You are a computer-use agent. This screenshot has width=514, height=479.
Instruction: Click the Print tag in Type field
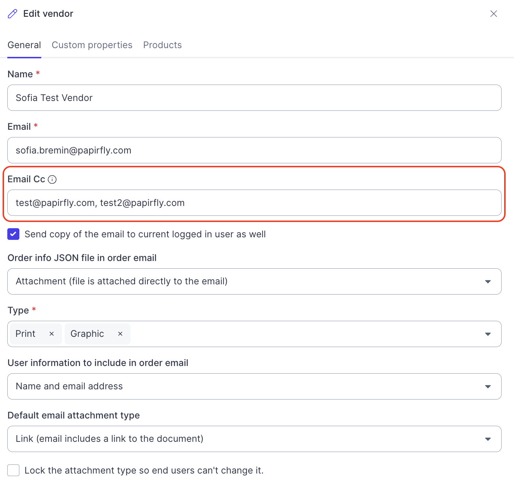[x=26, y=334]
